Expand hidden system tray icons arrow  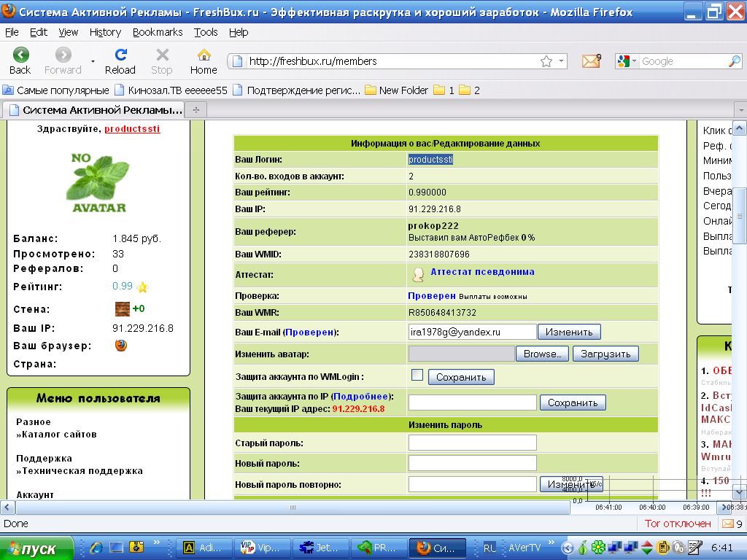567,548
